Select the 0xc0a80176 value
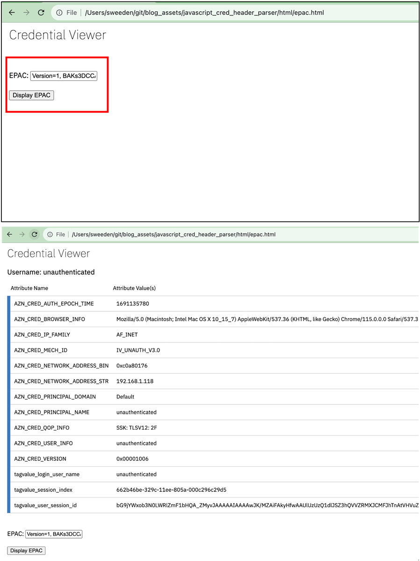The image size is (420, 561). coord(132,366)
